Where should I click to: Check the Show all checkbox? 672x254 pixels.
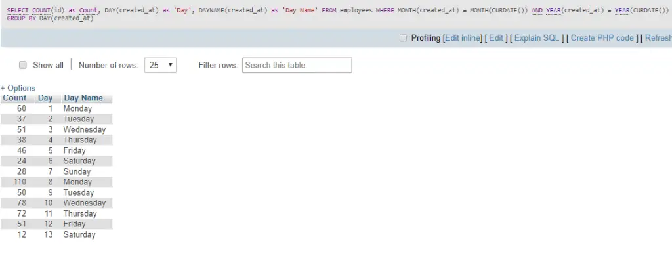click(23, 65)
